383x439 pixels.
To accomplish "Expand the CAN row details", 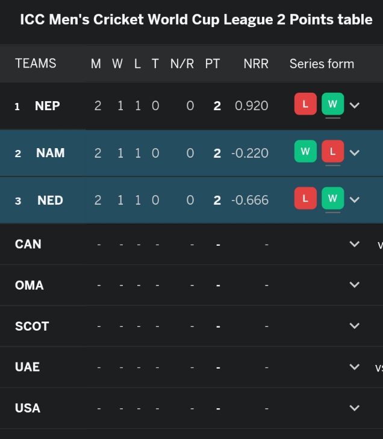I will tap(355, 244).
